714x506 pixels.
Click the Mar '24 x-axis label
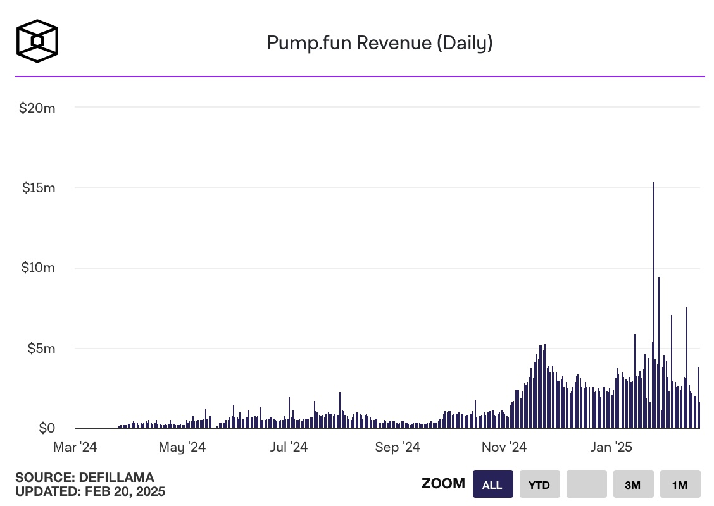click(75, 447)
